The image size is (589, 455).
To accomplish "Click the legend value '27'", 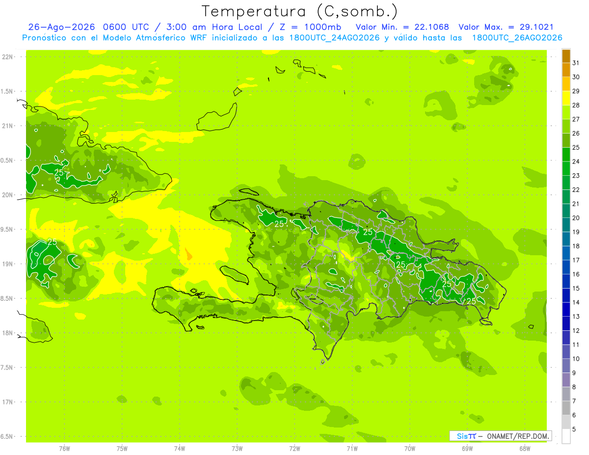I will pos(576,119).
